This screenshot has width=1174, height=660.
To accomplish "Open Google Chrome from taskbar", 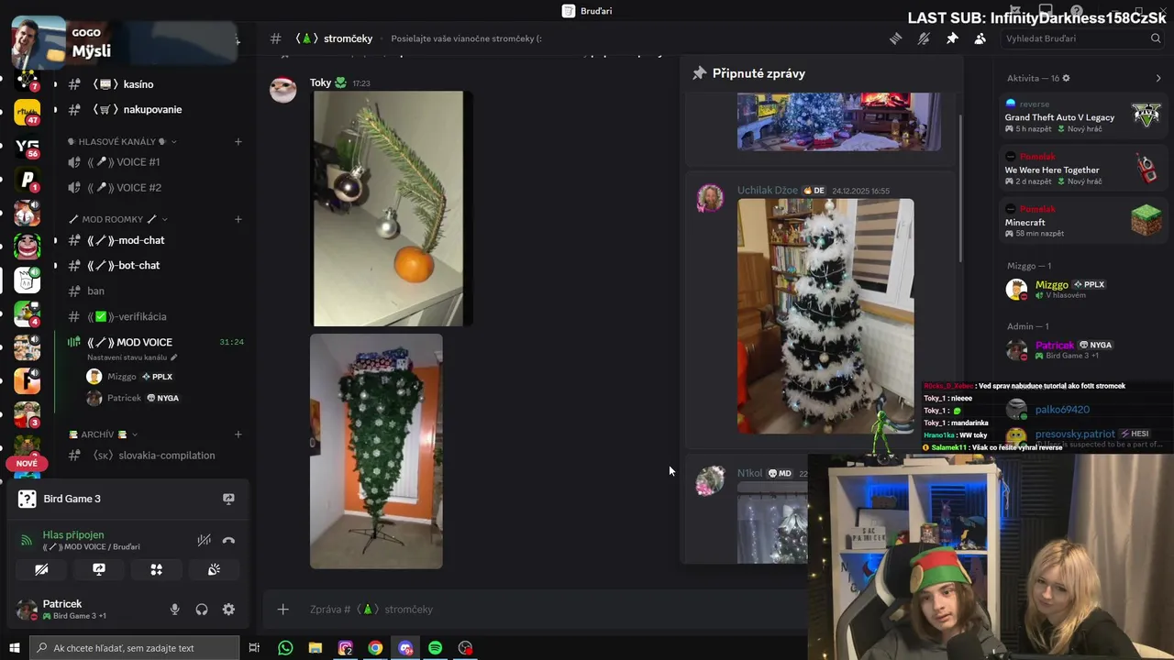I will pos(375,648).
